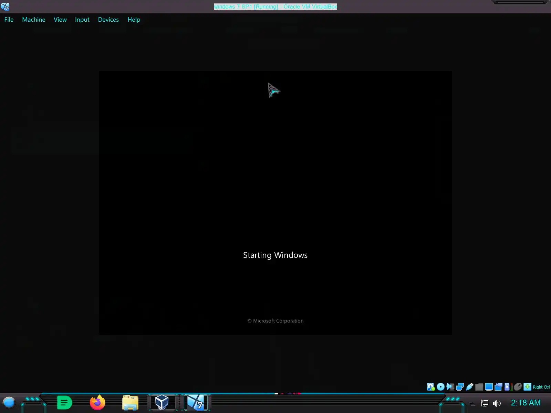This screenshot has width=551, height=413.
Task: Click the shared folders status icon
Action: [x=479, y=387]
